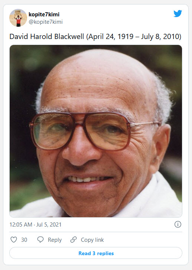Viewport: 192px width, 270px height.
Task: Open the @kopite7kimi handle link
Action: [x=46, y=22]
